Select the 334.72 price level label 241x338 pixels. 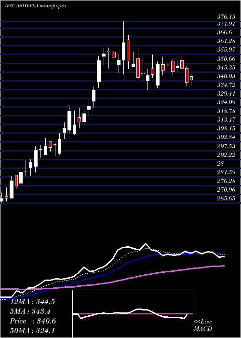tap(226, 85)
